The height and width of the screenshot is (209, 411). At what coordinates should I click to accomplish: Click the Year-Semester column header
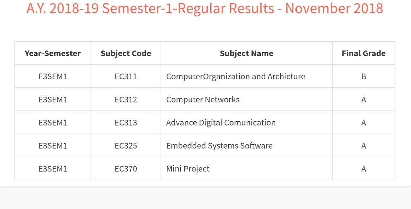53,53
